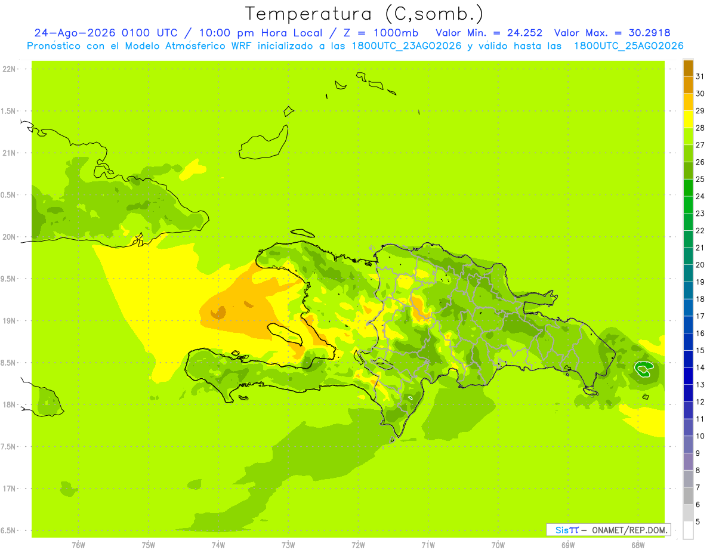Click the "17N" latitude axis label

(x=10, y=489)
